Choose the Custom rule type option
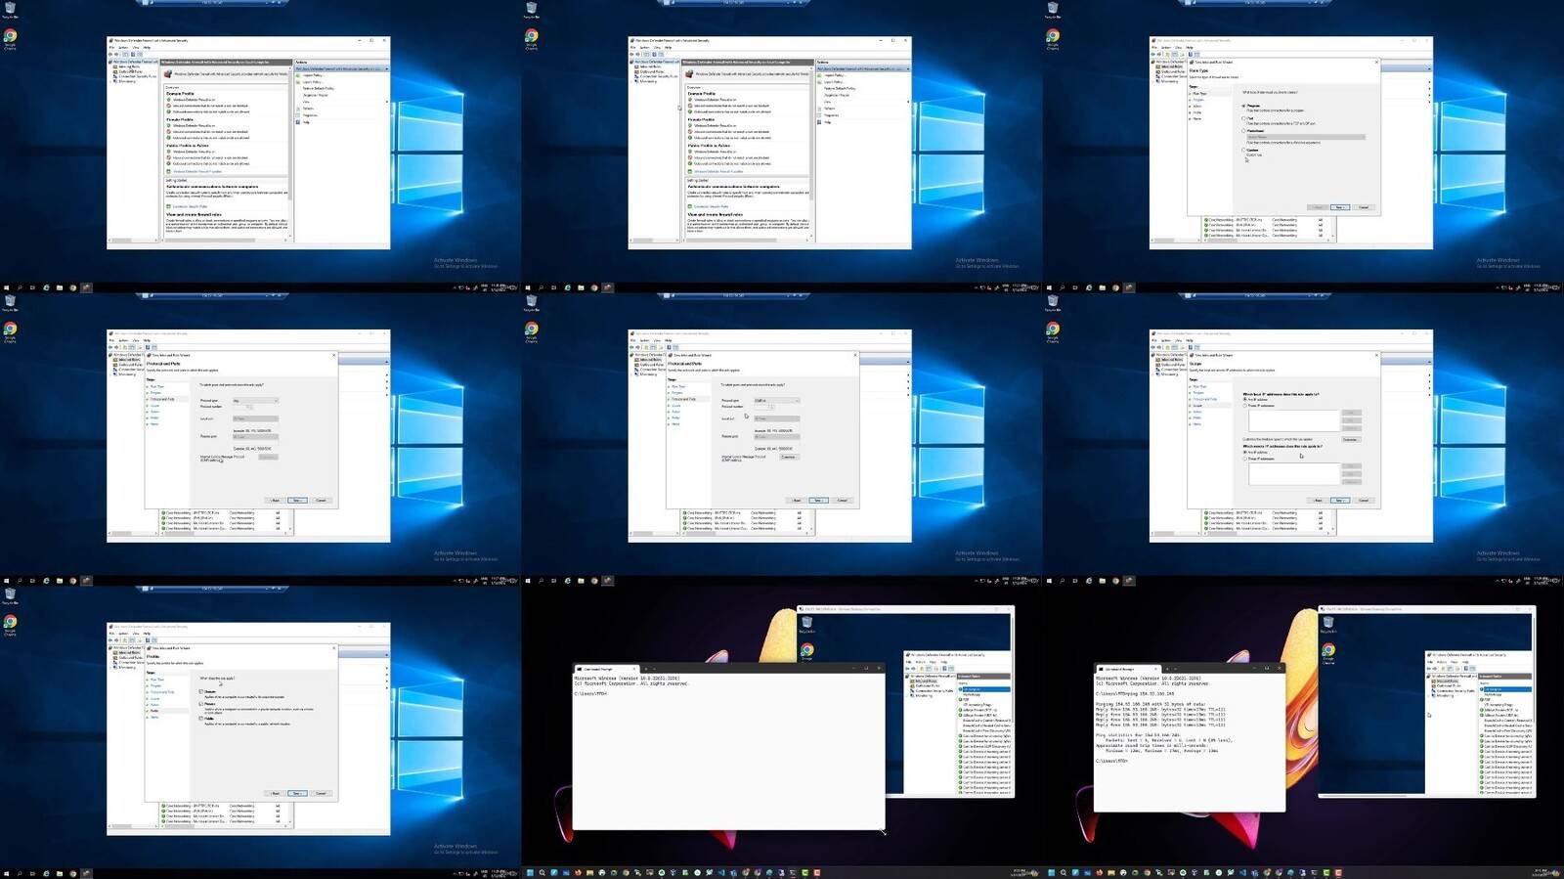 [1243, 150]
